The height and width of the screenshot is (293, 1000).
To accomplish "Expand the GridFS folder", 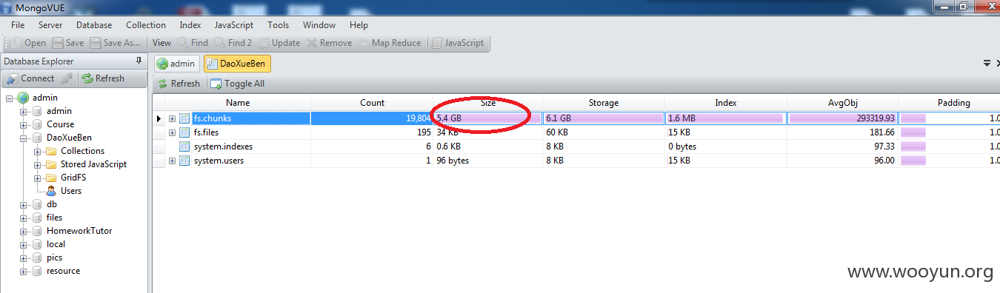I will point(38,178).
